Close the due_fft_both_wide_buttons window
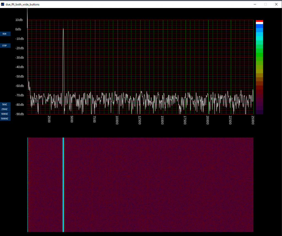This screenshot has height=236, width=282. point(276,4)
